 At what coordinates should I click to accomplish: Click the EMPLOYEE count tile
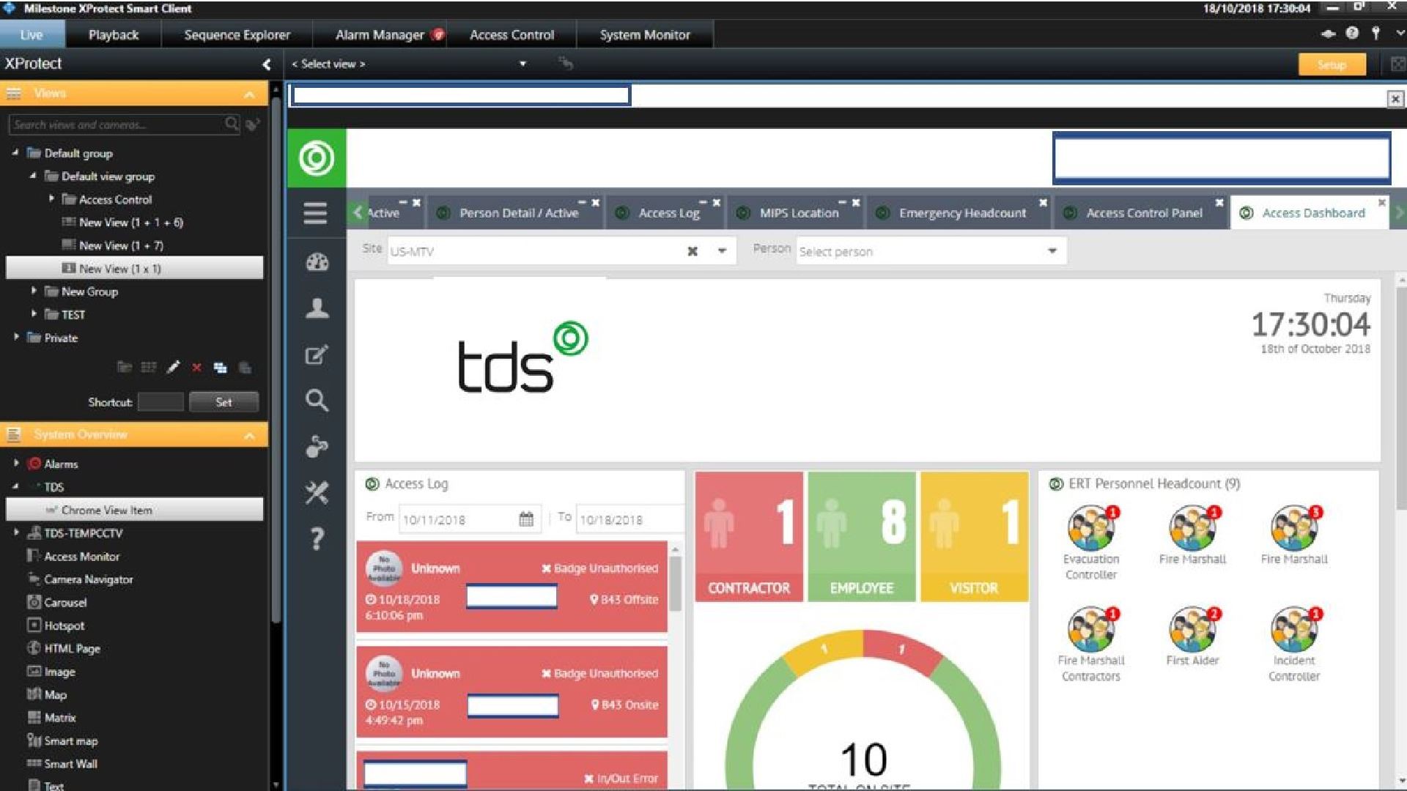coord(861,537)
